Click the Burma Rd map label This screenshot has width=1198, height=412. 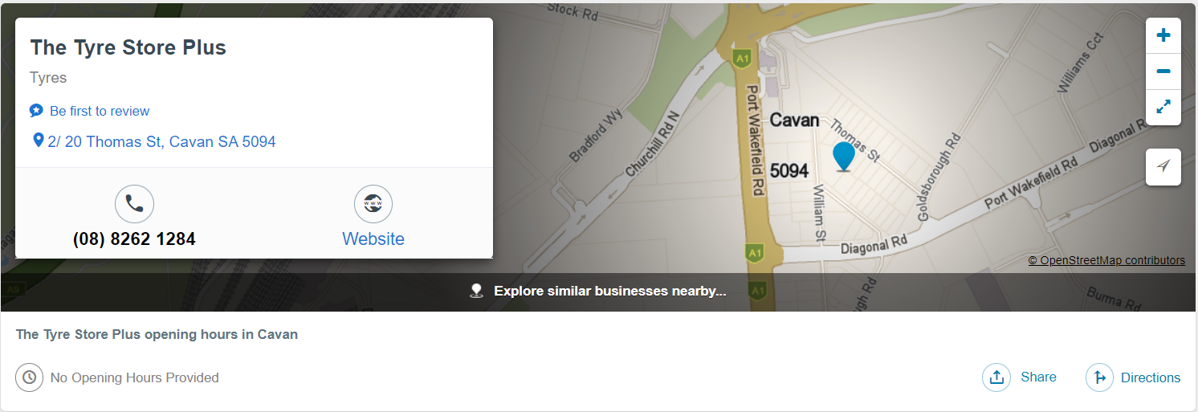pos(1113,298)
